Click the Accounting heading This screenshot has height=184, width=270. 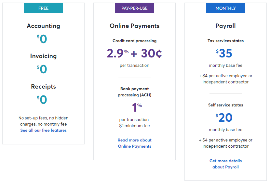tap(43, 26)
